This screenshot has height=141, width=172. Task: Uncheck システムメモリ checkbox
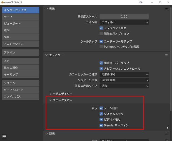click(101, 114)
